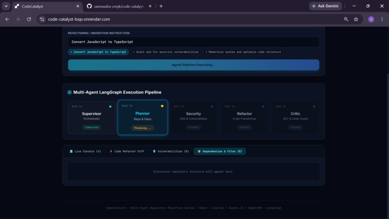Viewport: 389px width, 219px height.
Task: Click the Completed badge on Supervisor
Action: coord(92,127)
